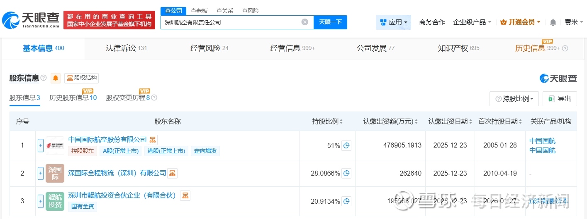
Task: Open pie chart icon next to 20.9134%
Action: [x=346, y=201]
